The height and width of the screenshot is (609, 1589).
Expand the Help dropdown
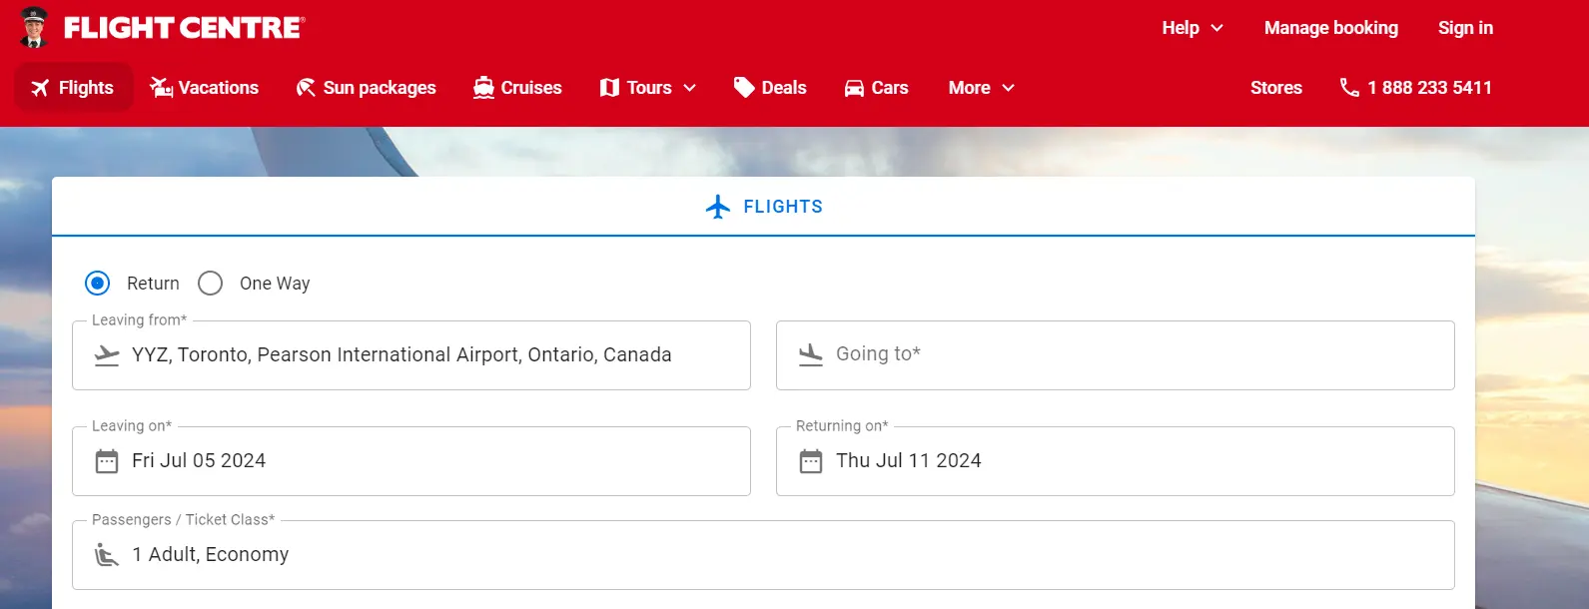[1192, 28]
